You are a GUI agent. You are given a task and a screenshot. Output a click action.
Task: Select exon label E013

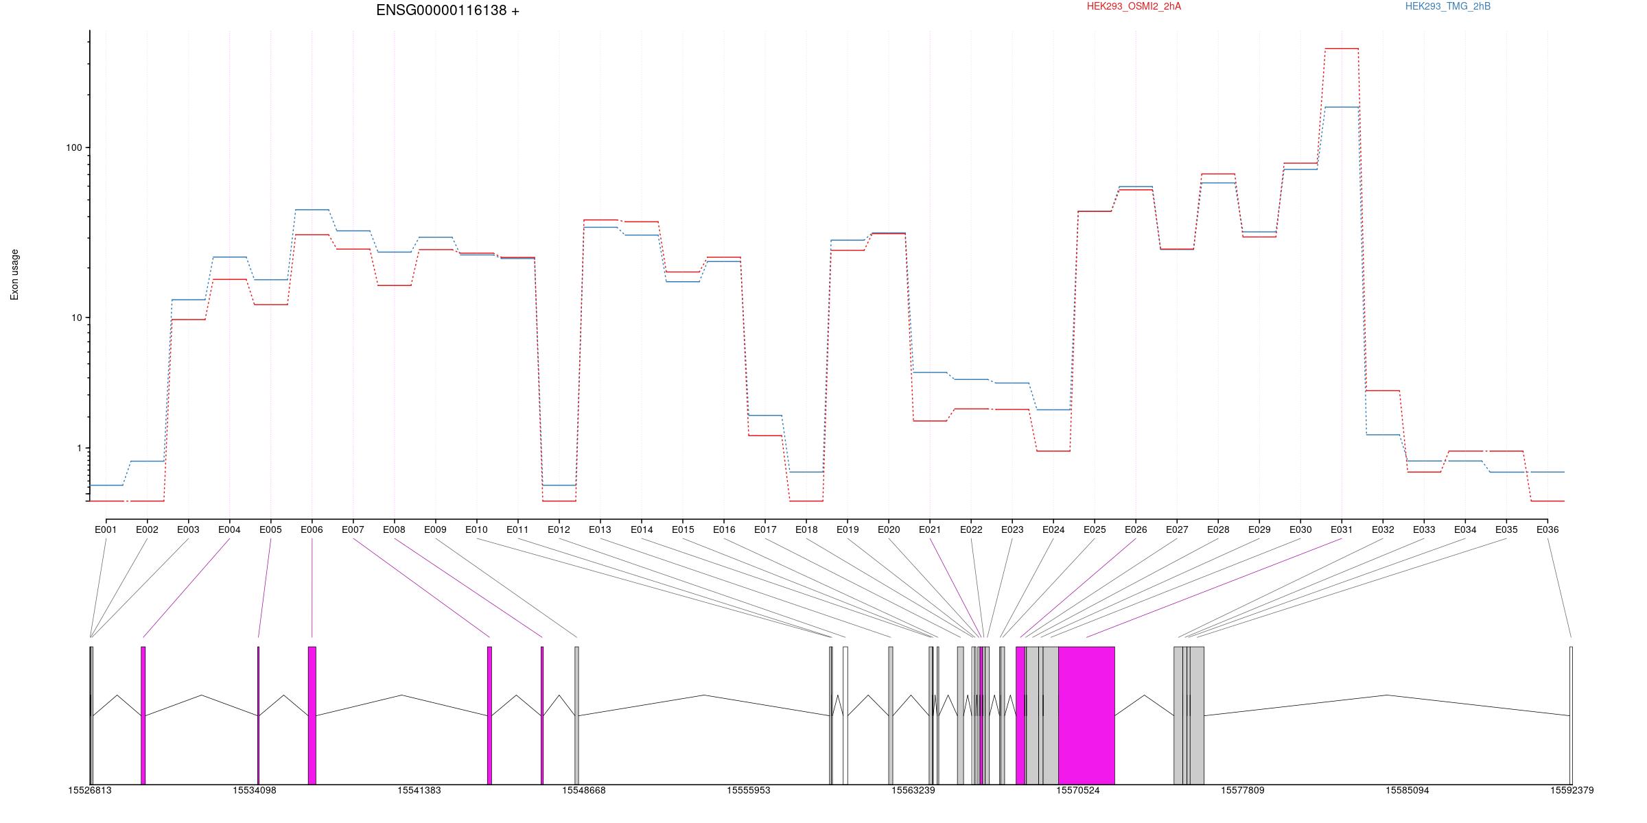pos(600,529)
